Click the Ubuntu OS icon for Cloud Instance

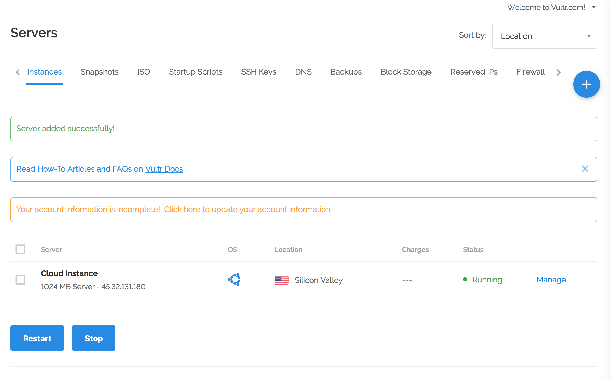(234, 280)
